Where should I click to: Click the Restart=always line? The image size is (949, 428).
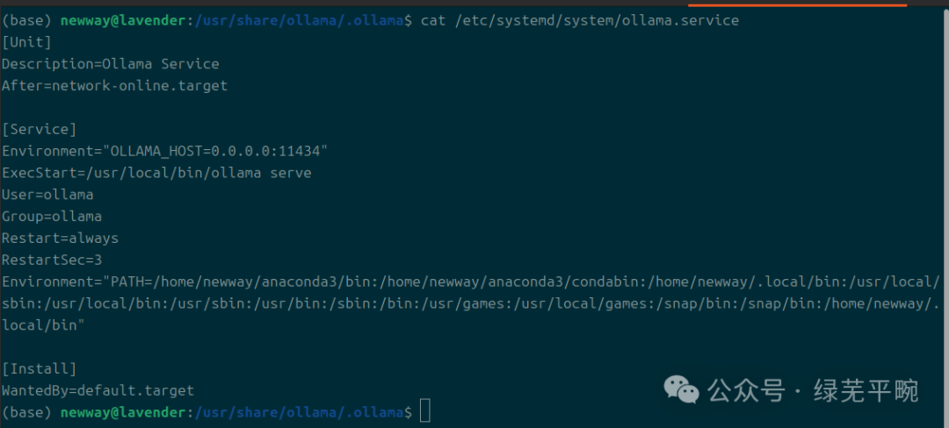click(x=61, y=238)
